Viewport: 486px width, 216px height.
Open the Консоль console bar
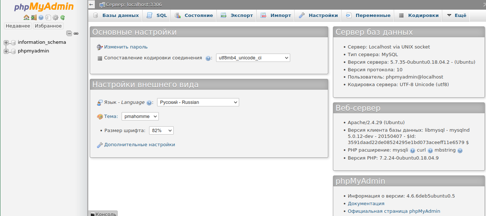[103, 214]
